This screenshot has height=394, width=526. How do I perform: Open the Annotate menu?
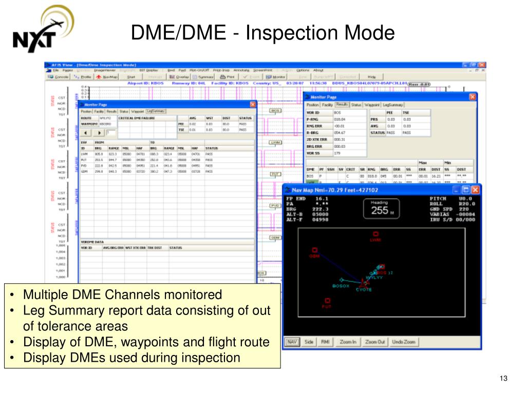241,70
